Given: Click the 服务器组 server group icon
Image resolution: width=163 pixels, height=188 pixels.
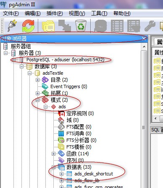Looking at the screenshot, I should point(5,46).
